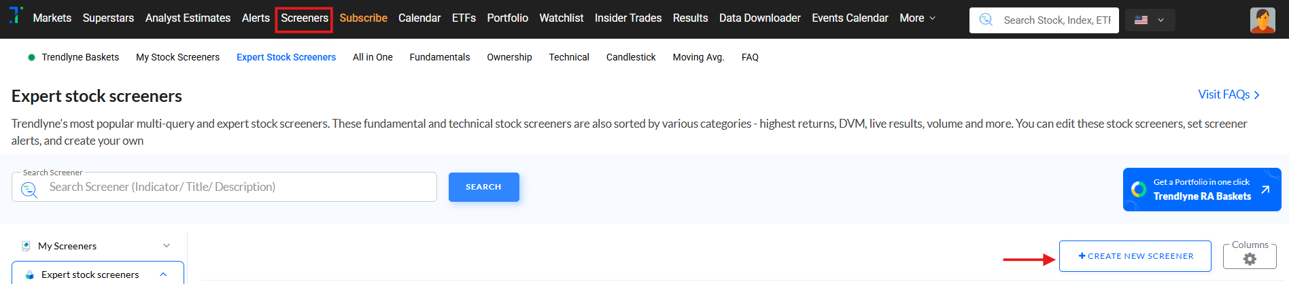
Task: Click the My Screeners sidebar icon
Action: [26, 246]
